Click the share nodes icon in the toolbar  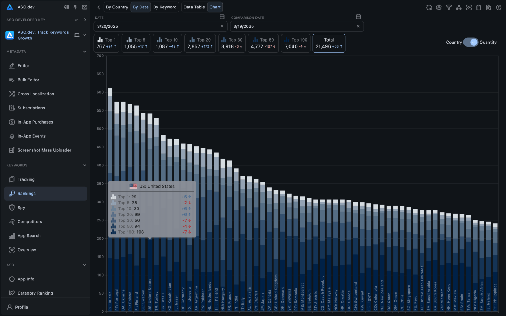tap(459, 7)
